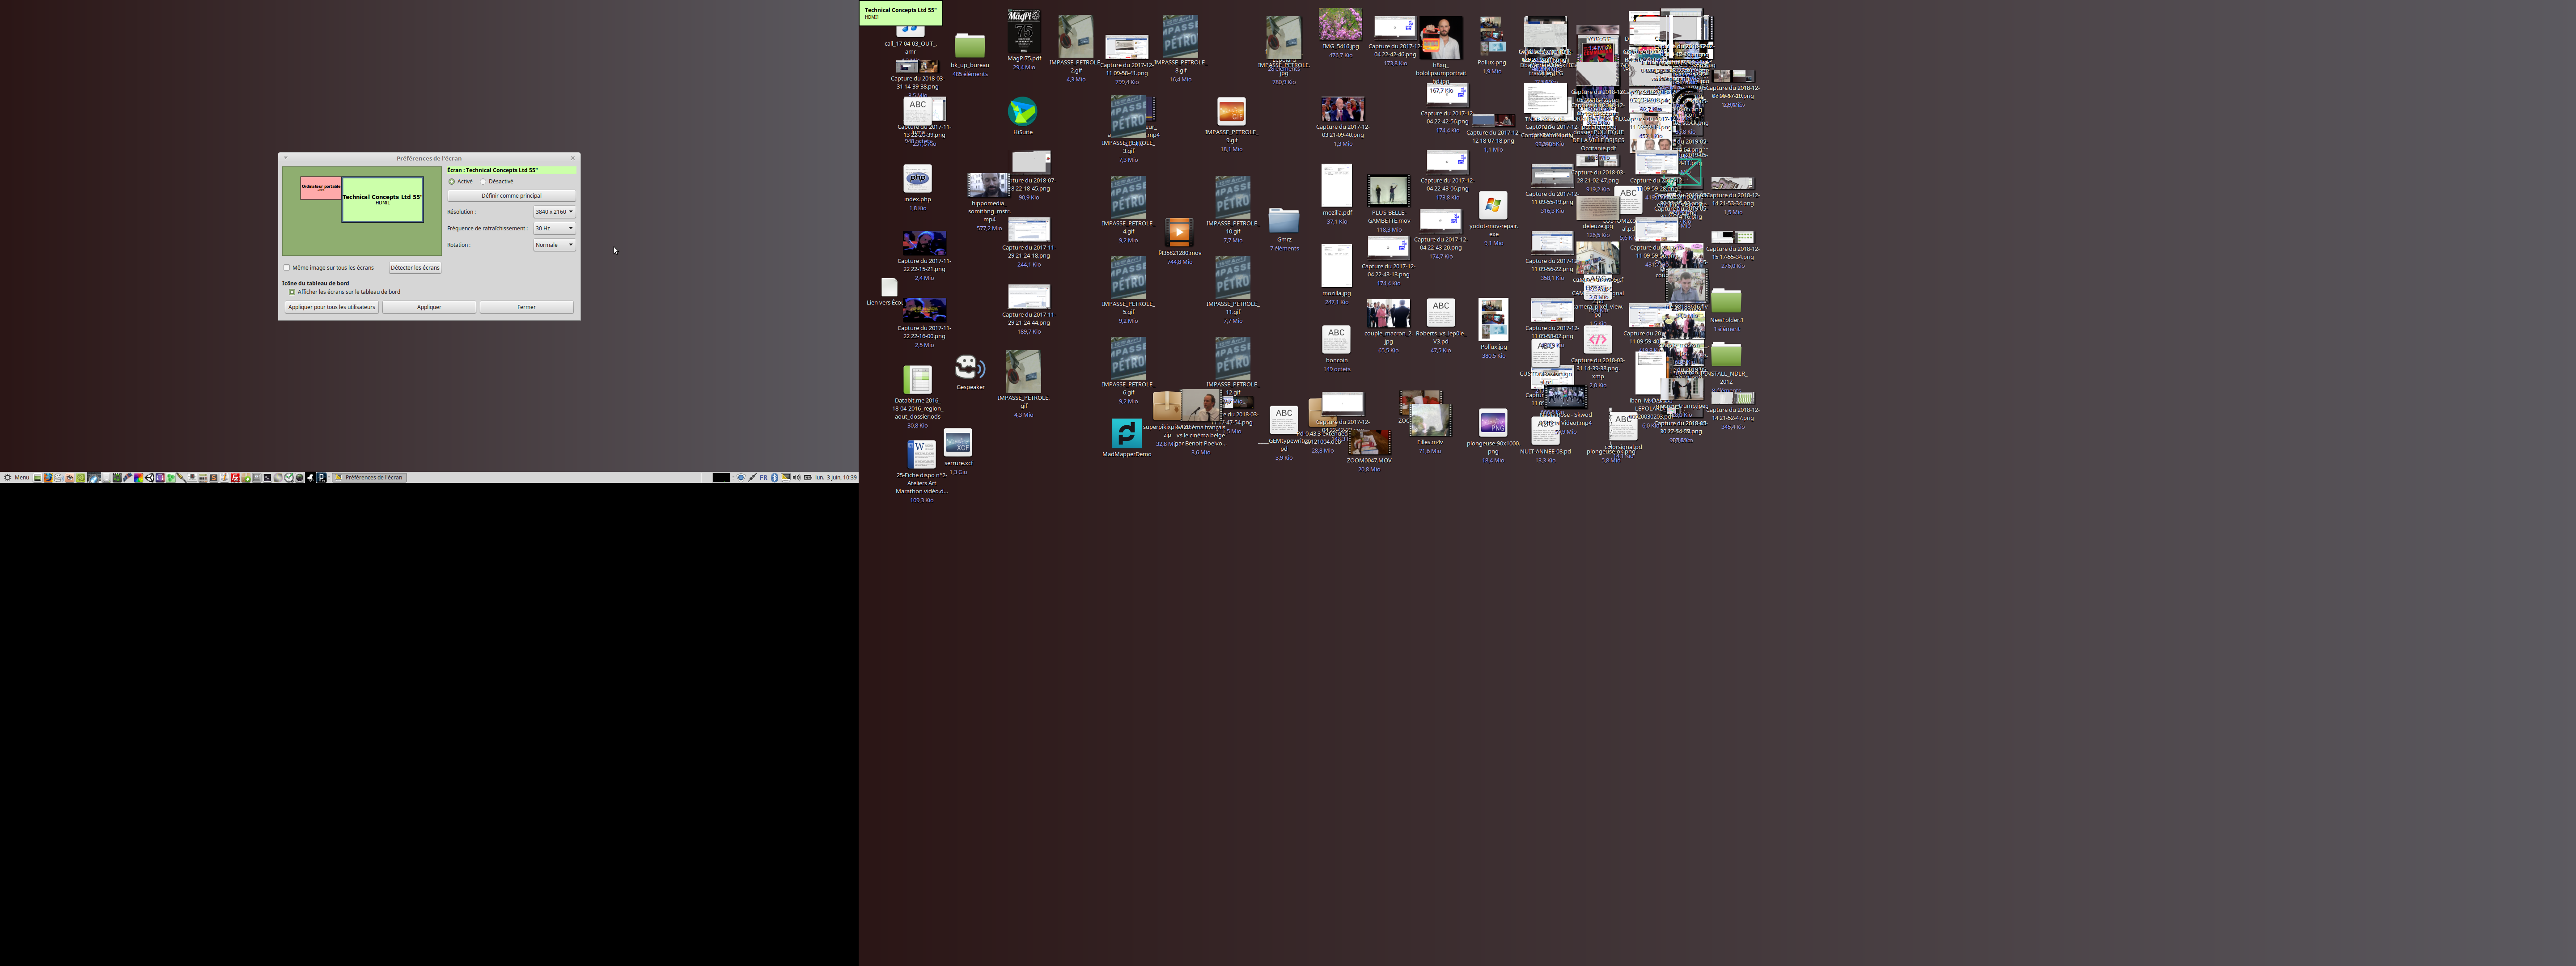Select the Activé radio button
2576x966 pixels.
452,182
